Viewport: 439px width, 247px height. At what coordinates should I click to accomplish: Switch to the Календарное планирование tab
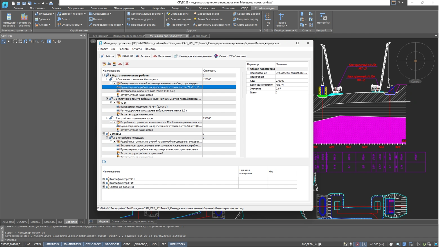[x=195, y=56]
